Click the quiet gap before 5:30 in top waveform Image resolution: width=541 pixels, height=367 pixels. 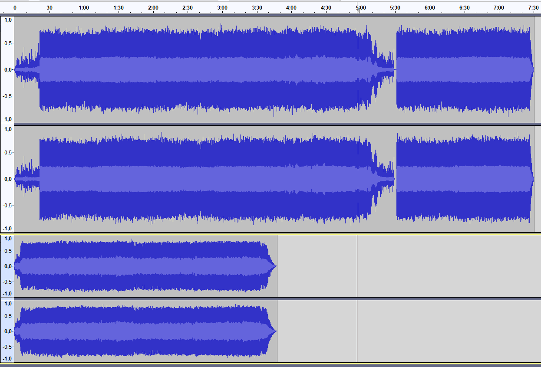tap(395, 69)
